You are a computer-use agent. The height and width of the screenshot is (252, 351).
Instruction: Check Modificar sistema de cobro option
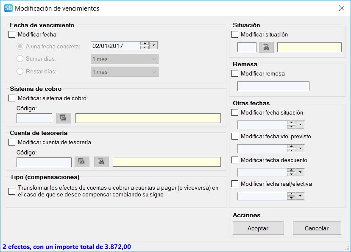12,98
